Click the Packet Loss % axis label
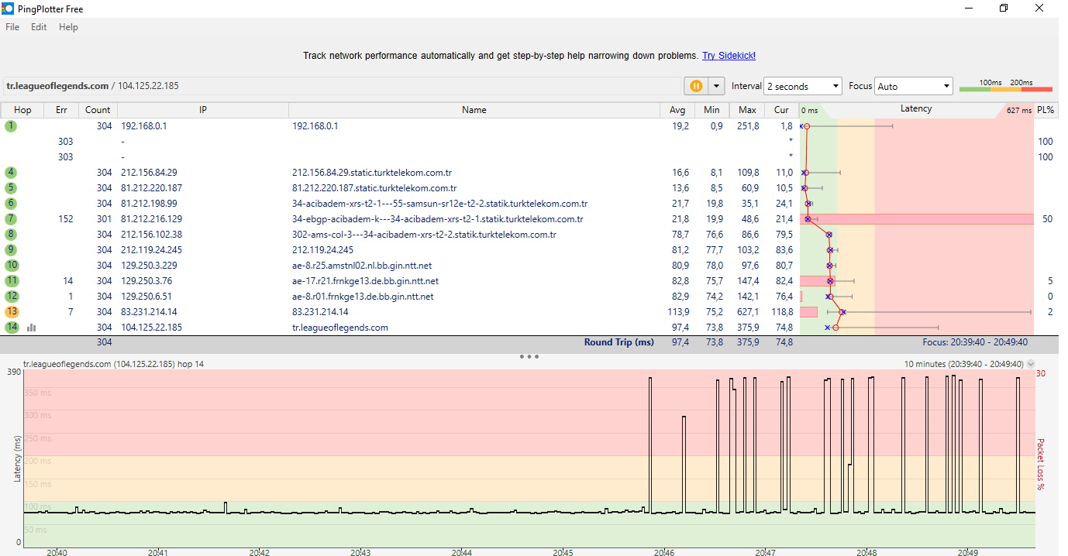The image size is (1068, 556). coord(1041,465)
